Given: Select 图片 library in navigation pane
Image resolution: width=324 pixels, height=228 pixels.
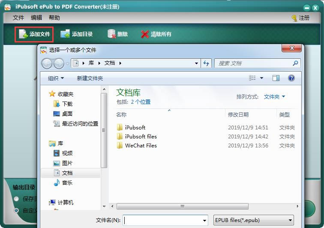Looking at the screenshot, I should 63,163.
